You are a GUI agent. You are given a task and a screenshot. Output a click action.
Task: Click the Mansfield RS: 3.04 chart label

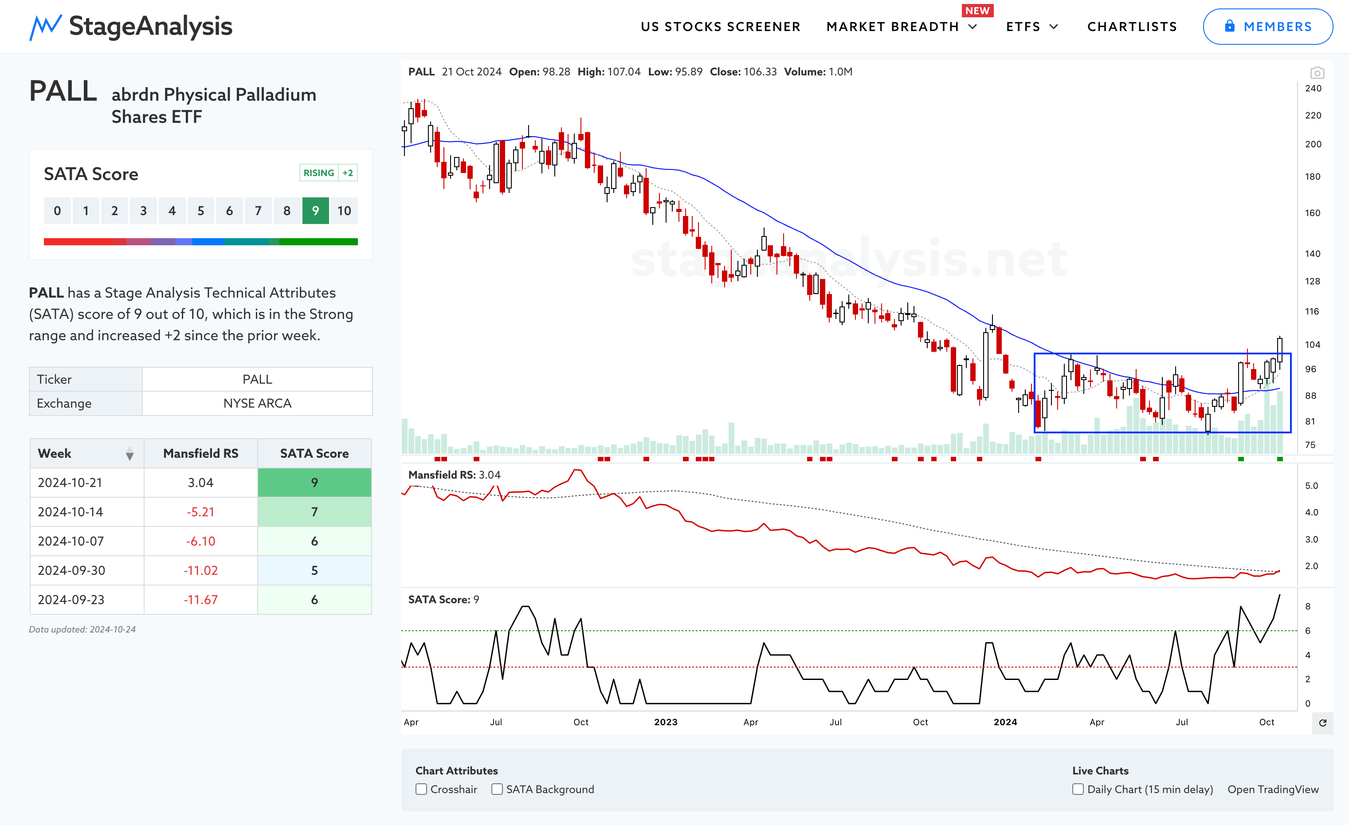tap(455, 475)
